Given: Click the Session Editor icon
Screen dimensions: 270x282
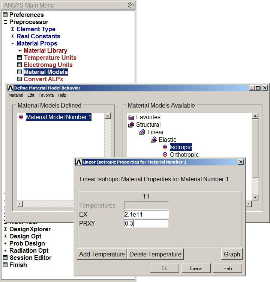Looking at the screenshot, I should [5, 258].
